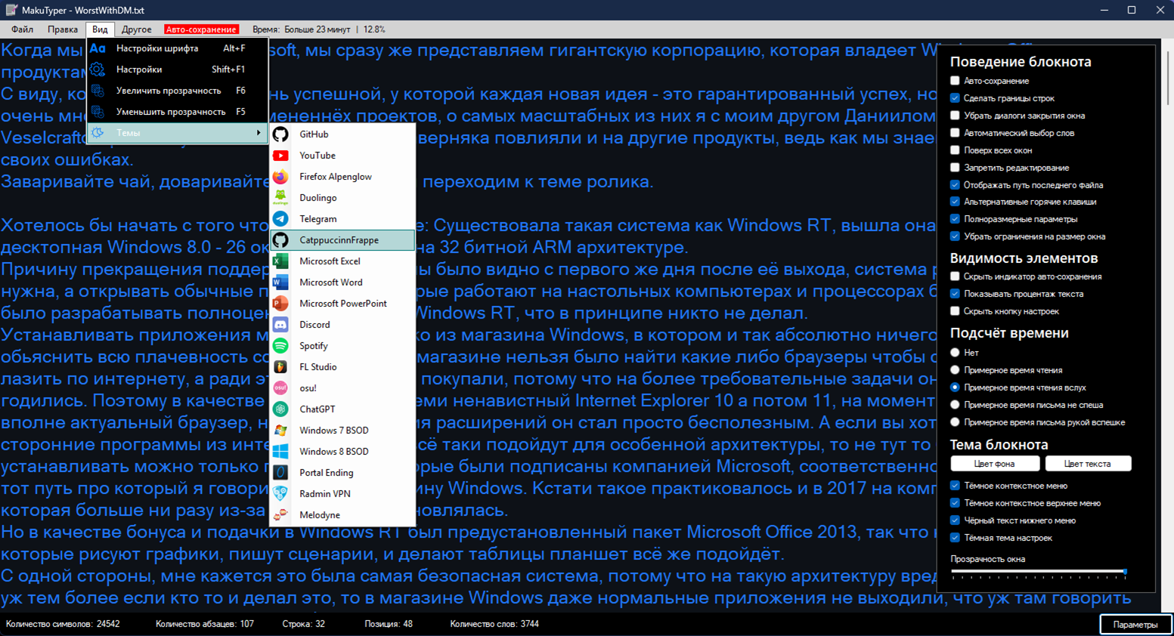The height and width of the screenshot is (636, 1174).
Task: Click the Windows 8 BSOD icon
Action: (280, 452)
